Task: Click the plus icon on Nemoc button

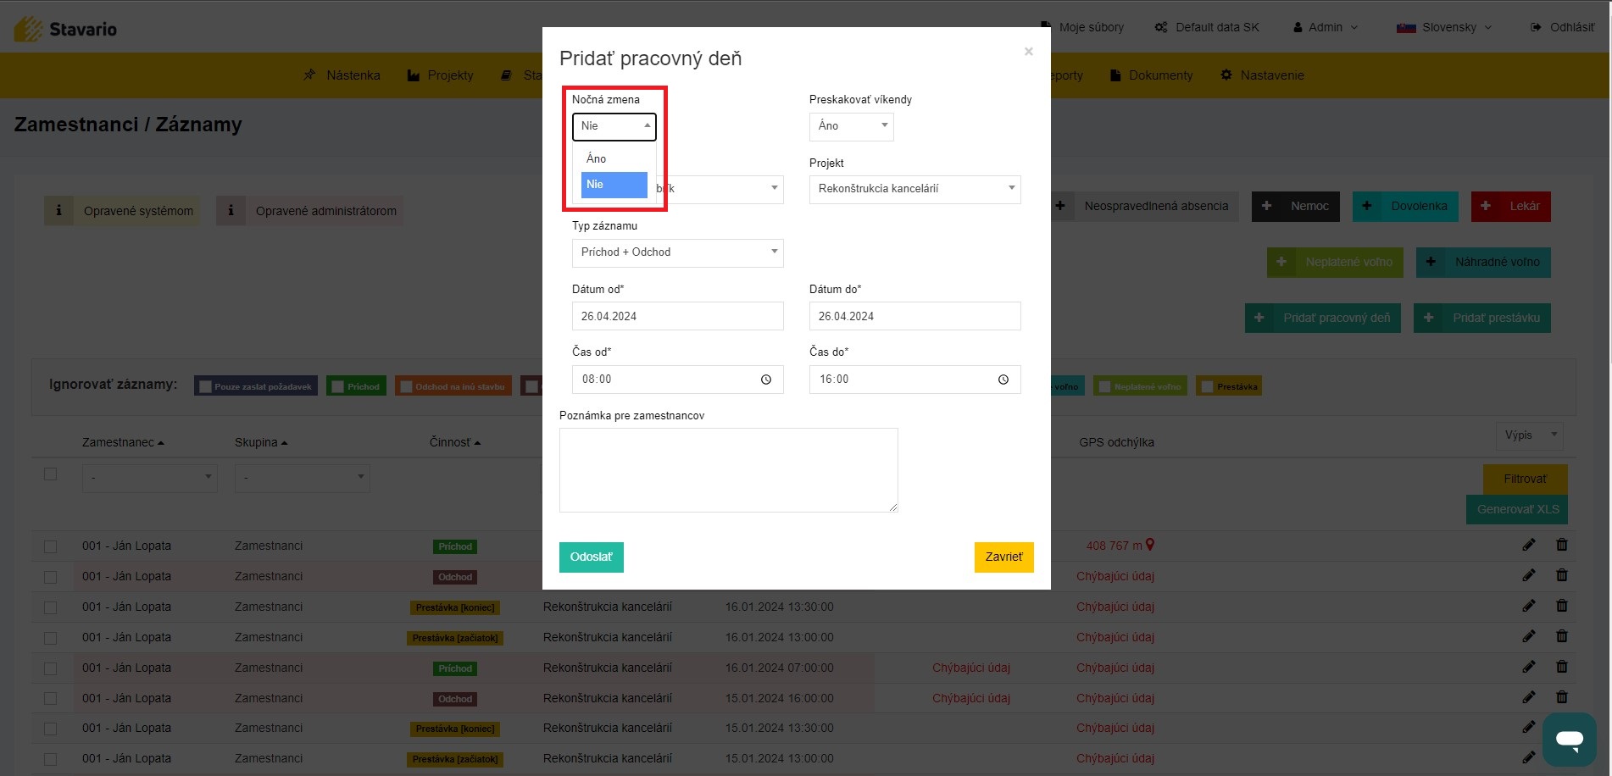Action: pos(1266,206)
